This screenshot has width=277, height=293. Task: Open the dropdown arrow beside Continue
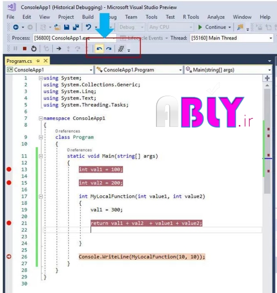230,27
